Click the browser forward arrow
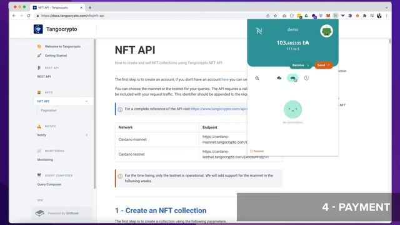 (21, 16)
